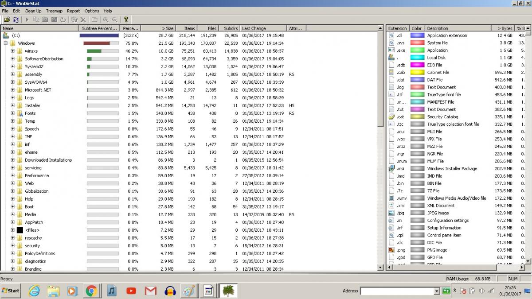Screen dimensions: 532x299
Task: Click the taskbar Address input field
Action: pyautogui.click(x=397, y=291)
